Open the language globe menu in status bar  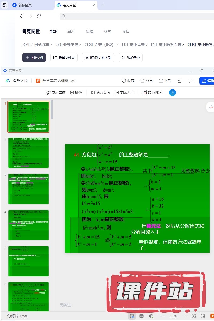pyautogui.click(x=151, y=316)
